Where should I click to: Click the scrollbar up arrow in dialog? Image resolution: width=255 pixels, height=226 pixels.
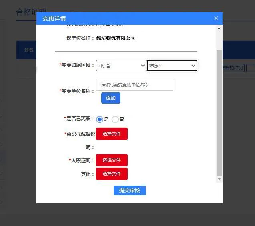tap(219, 28)
